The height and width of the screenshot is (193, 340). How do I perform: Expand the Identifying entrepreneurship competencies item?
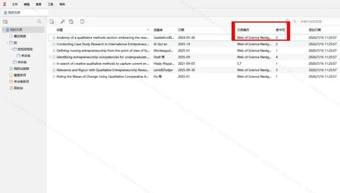click(x=50, y=57)
